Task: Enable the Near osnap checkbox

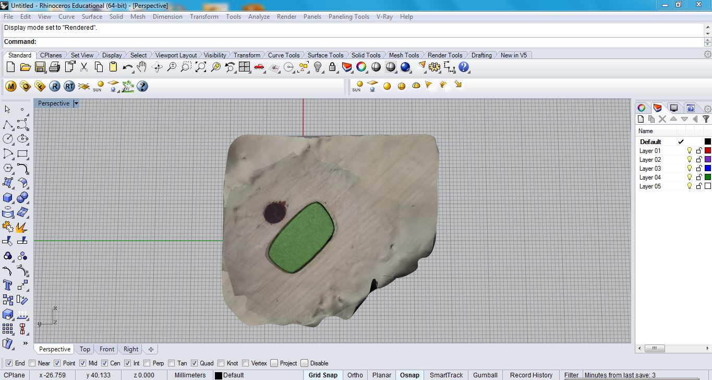Action: pos(32,363)
